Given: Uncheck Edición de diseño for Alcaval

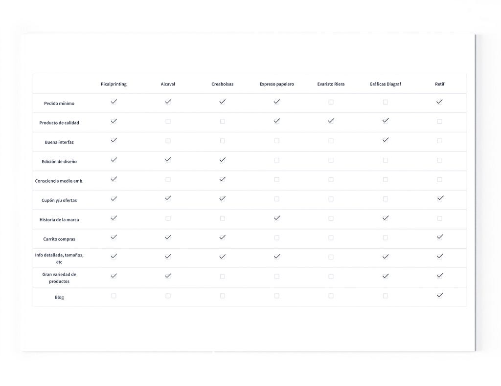Looking at the screenshot, I should [168, 160].
